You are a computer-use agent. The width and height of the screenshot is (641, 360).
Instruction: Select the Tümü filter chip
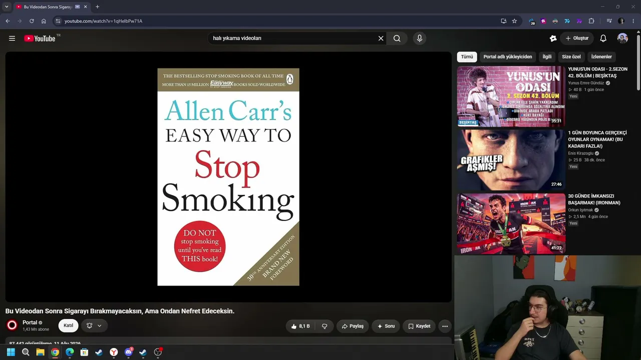[x=467, y=57]
